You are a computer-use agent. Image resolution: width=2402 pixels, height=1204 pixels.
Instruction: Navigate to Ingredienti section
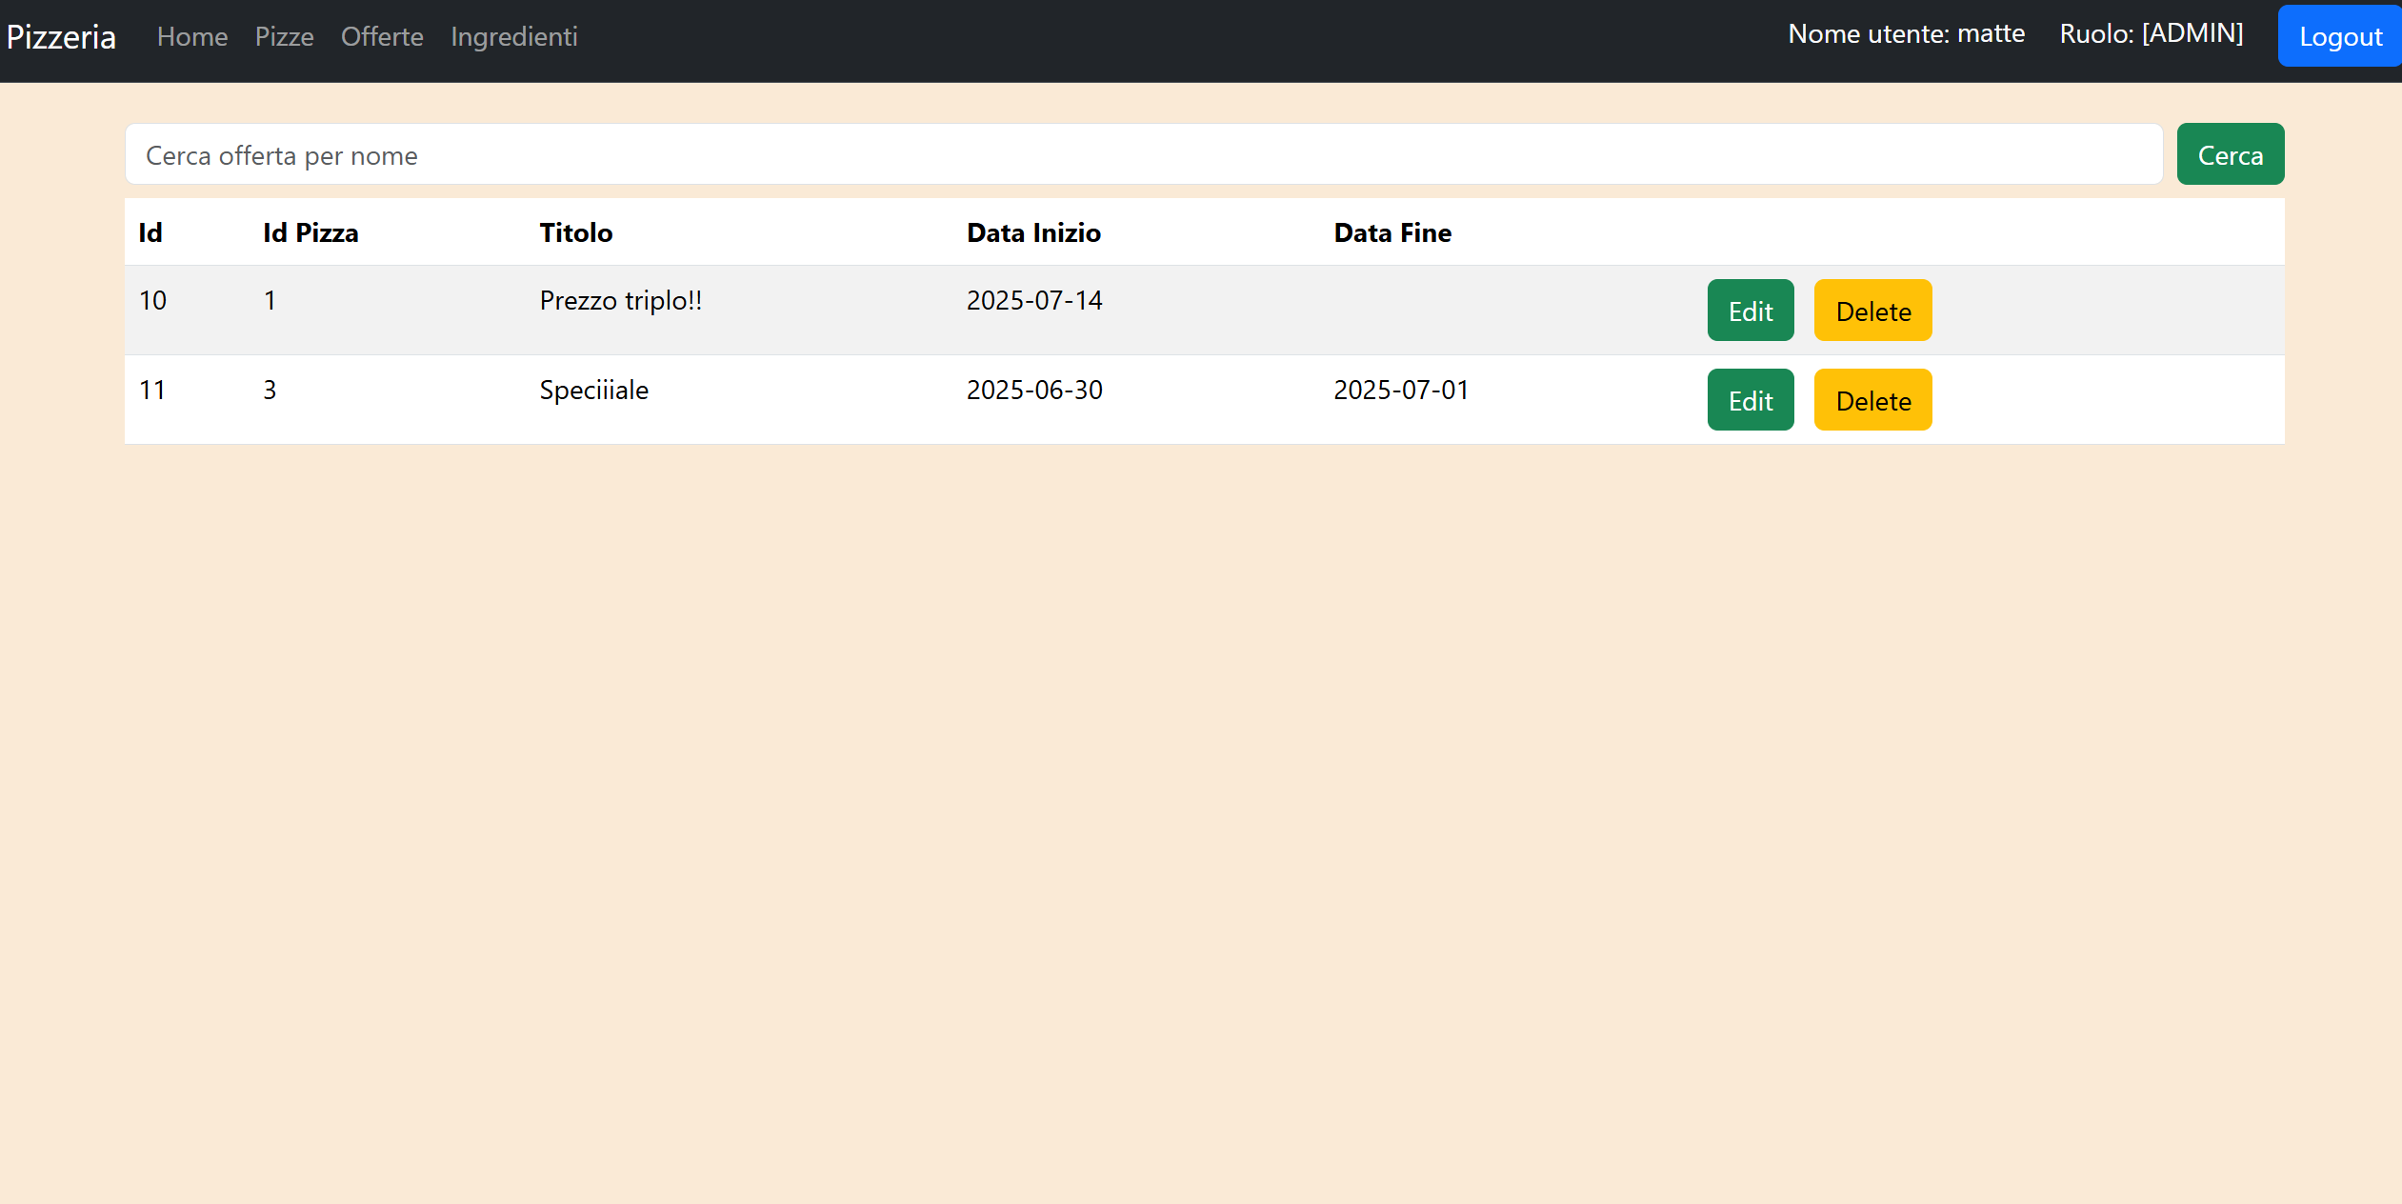coord(513,37)
